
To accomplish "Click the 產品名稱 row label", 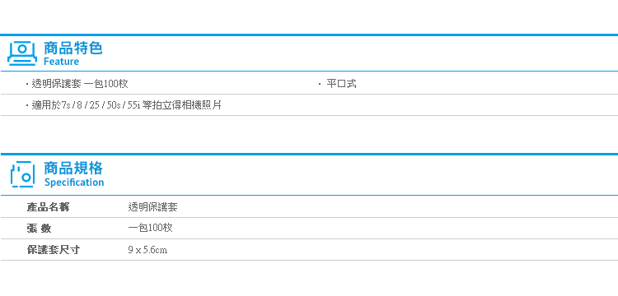I will [x=48, y=207].
